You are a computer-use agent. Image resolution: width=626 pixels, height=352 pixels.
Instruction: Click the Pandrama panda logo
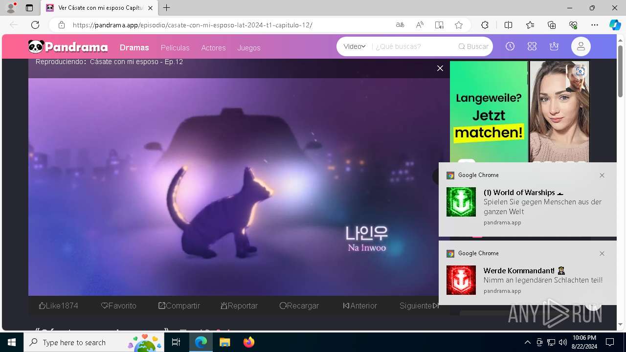(68, 47)
